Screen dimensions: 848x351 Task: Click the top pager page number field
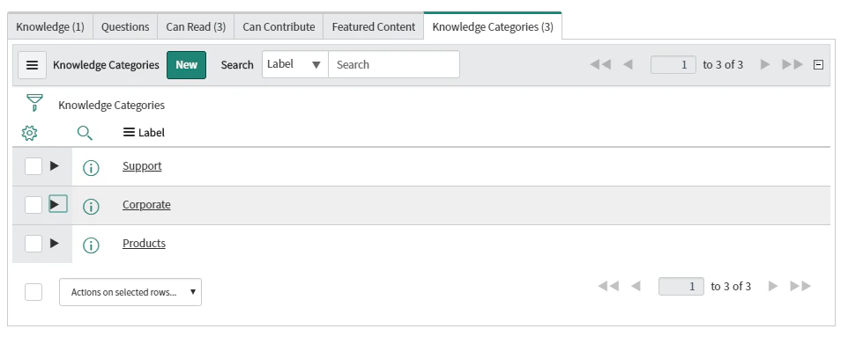click(x=673, y=65)
